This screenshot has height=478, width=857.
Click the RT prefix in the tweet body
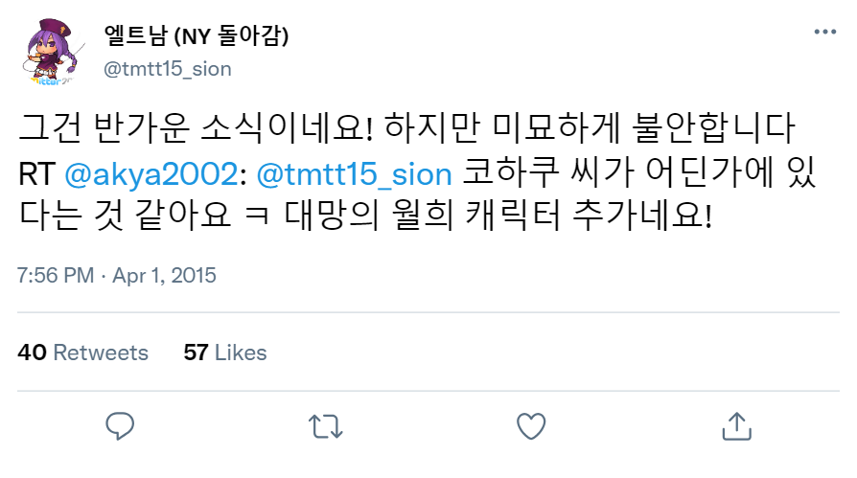pos(37,174)
